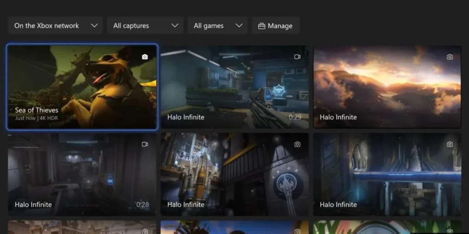Viewport: 469px width, 234px height.
Task: Click camera icon on the cloudy sunset screenshot
Action: (450, 57)
